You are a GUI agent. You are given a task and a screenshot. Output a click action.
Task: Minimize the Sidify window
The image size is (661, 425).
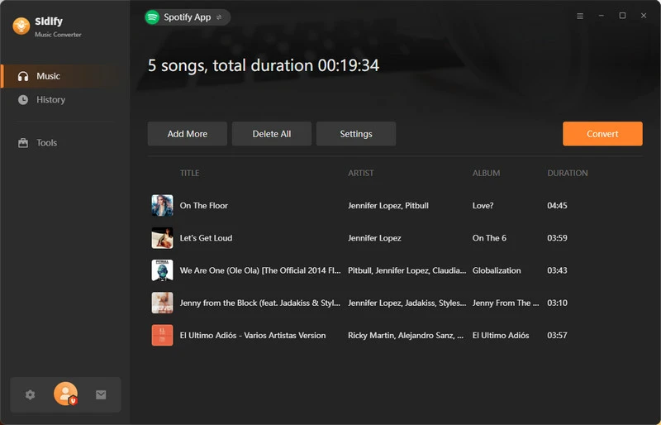[x=602, y=16]
